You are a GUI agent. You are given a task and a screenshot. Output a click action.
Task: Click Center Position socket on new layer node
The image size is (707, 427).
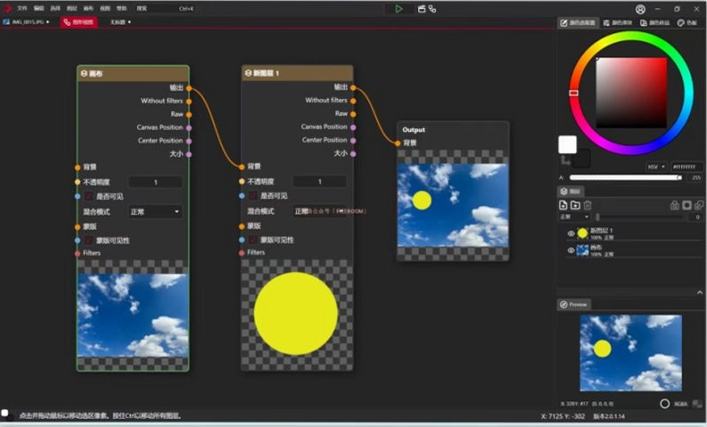point(353,141)
